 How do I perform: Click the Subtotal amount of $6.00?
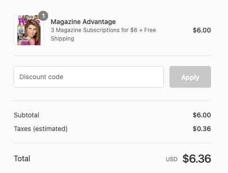click(x=202, y=115)
